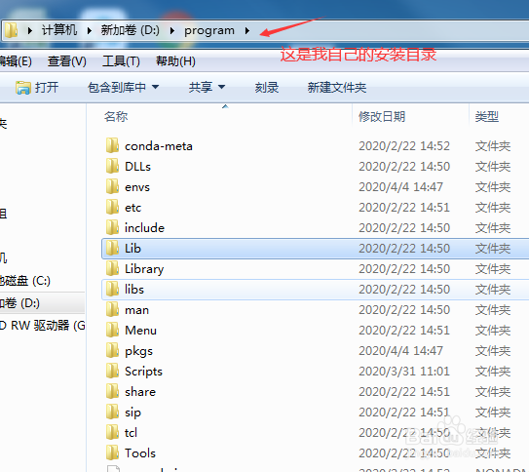
Task: Click the 2020/2/22 14:52 date of conda-meta
Action: click(404, 146)
